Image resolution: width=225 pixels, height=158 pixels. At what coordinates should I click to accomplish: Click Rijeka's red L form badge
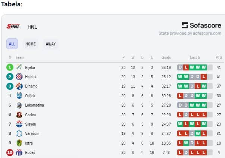tap(186, 67)
